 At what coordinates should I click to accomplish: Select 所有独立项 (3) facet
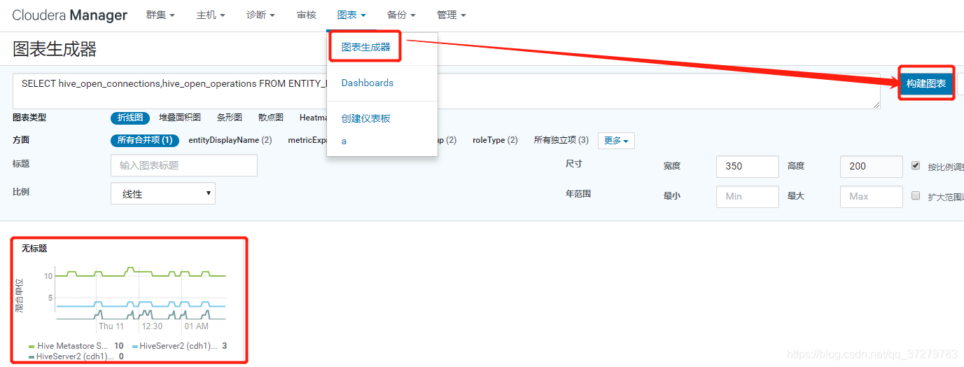coord(561,140)
